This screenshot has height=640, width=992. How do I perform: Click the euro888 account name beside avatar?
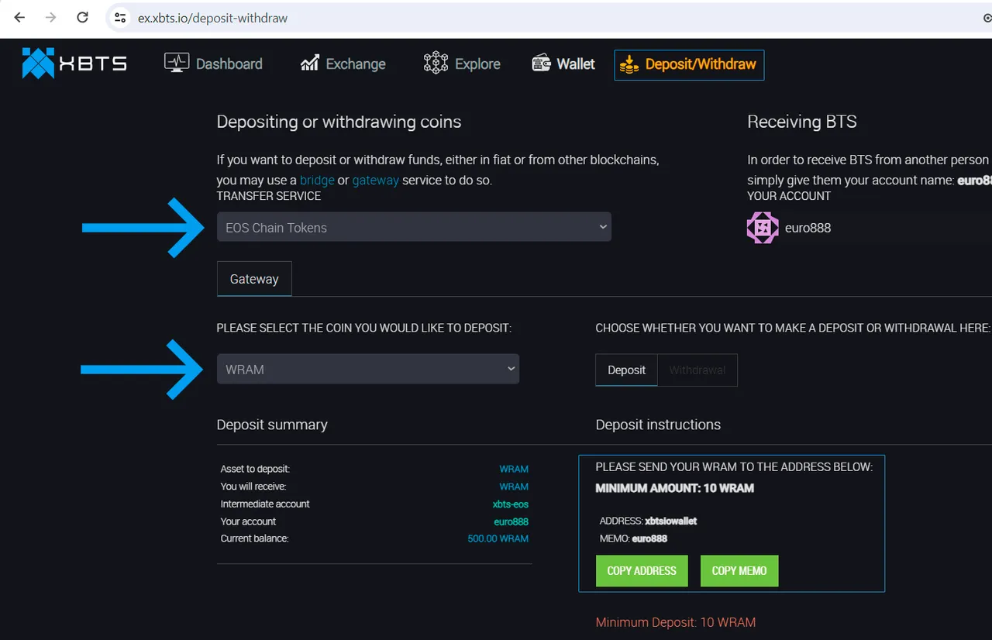[808, 228]
